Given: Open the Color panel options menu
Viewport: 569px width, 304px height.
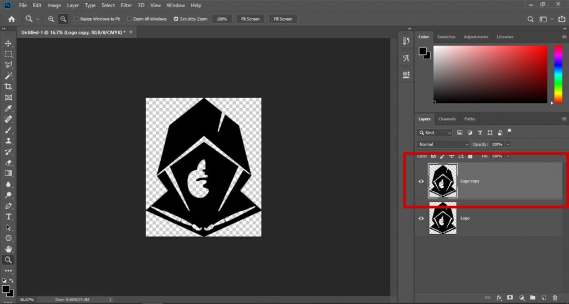Looking at the screenshot, I should tap(565, 37).
